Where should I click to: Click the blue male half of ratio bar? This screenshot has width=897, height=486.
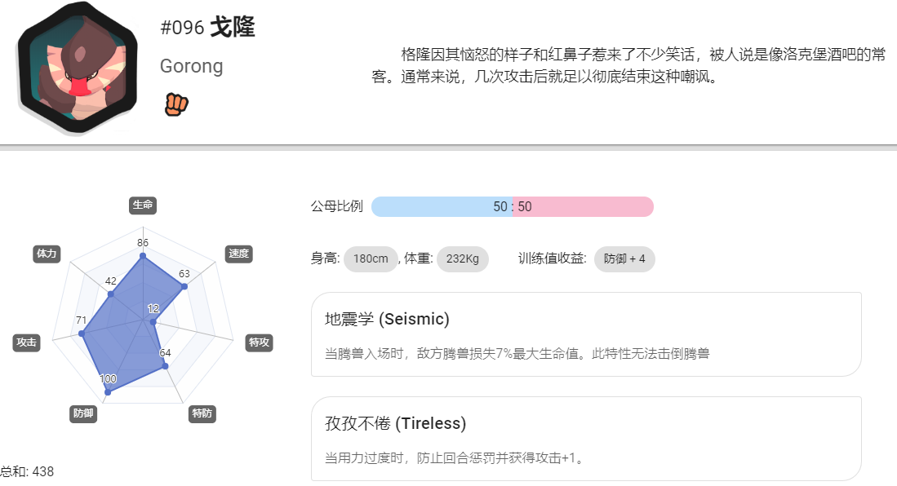(x=442, y=206)
